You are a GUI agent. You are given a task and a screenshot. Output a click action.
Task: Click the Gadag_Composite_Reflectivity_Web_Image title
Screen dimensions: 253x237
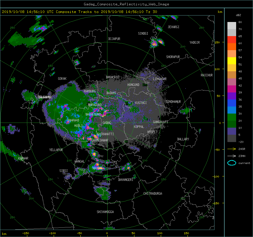pos(126,4)
